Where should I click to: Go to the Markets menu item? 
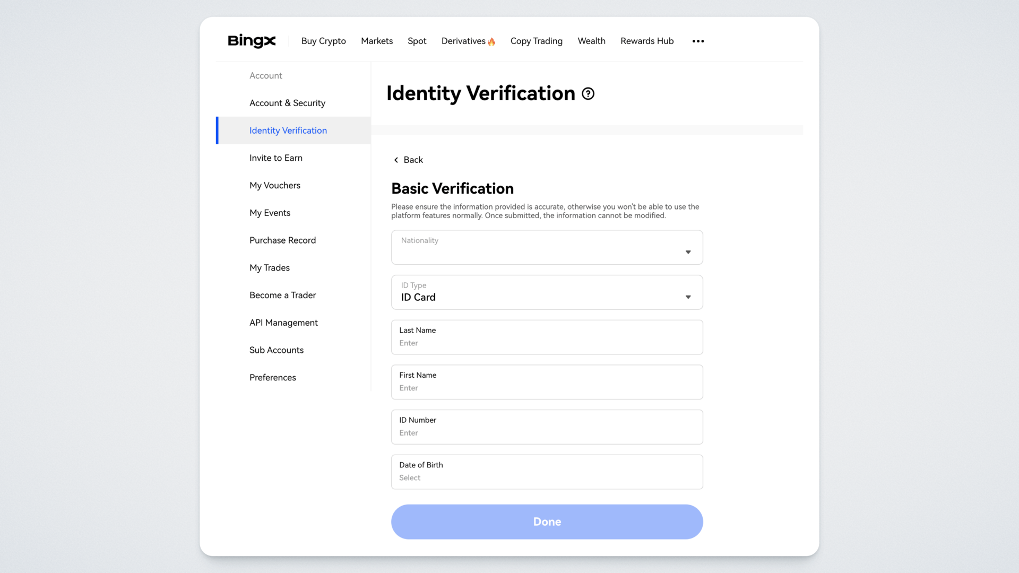(377, 41)
